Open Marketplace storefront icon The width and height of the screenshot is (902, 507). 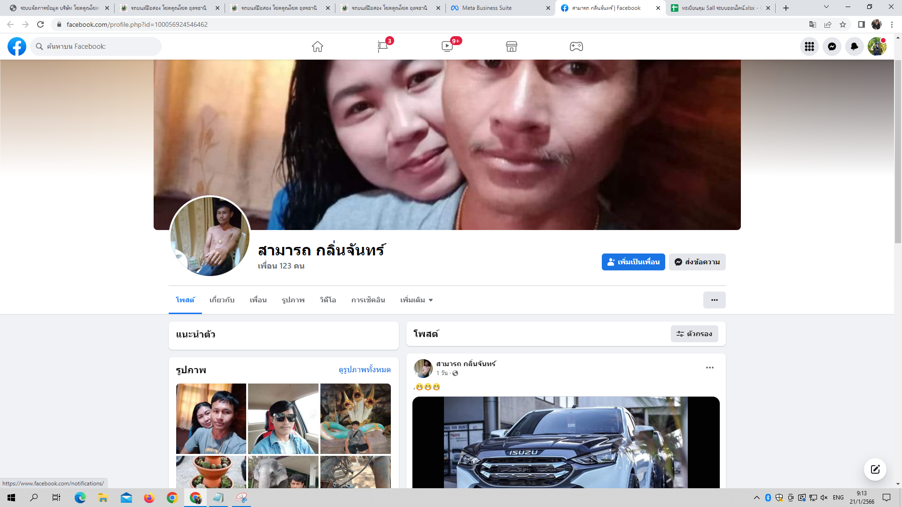click(x=512, y=46)
